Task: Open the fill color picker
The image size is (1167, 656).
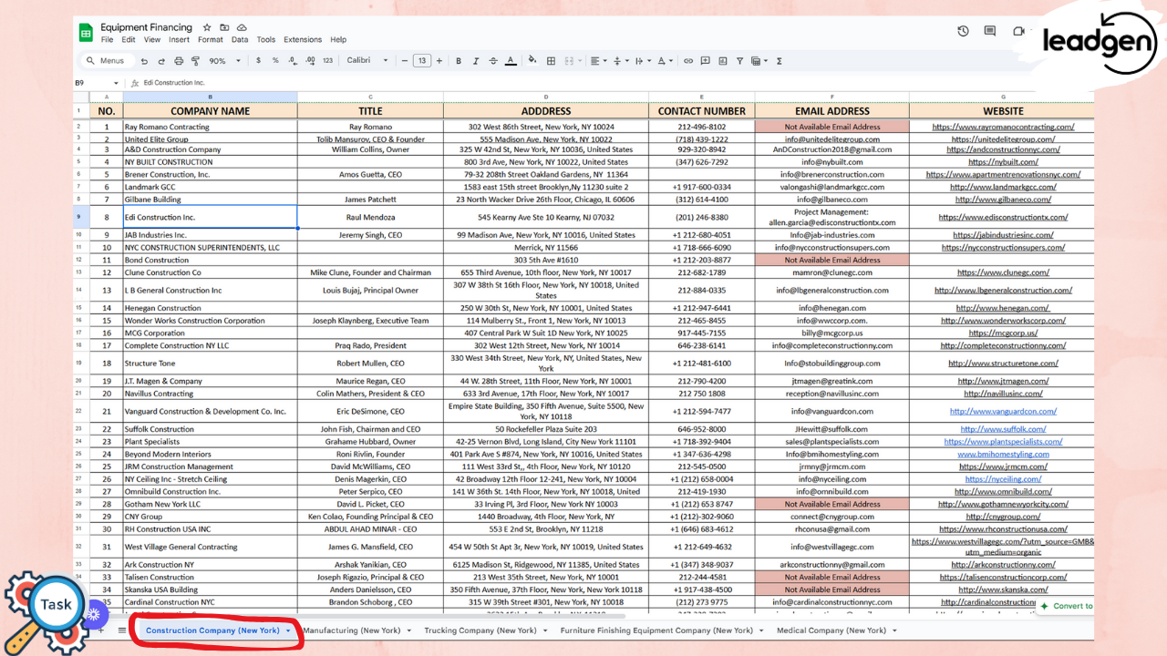Action: pyautogui.click(x=533, y=61)
